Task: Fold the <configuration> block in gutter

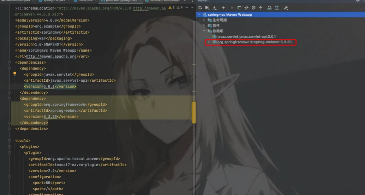Action: [x=9, y=177]
